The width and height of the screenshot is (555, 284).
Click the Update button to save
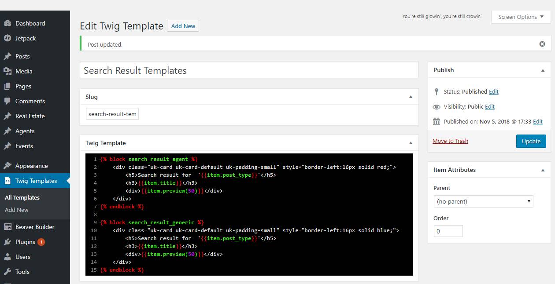pyautogui.click(x=531, y=141)
